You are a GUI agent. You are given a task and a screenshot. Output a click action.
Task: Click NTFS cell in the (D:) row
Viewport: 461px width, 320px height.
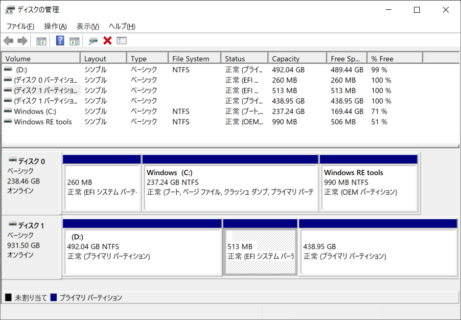pyautogui.click(x=181, y=69)
